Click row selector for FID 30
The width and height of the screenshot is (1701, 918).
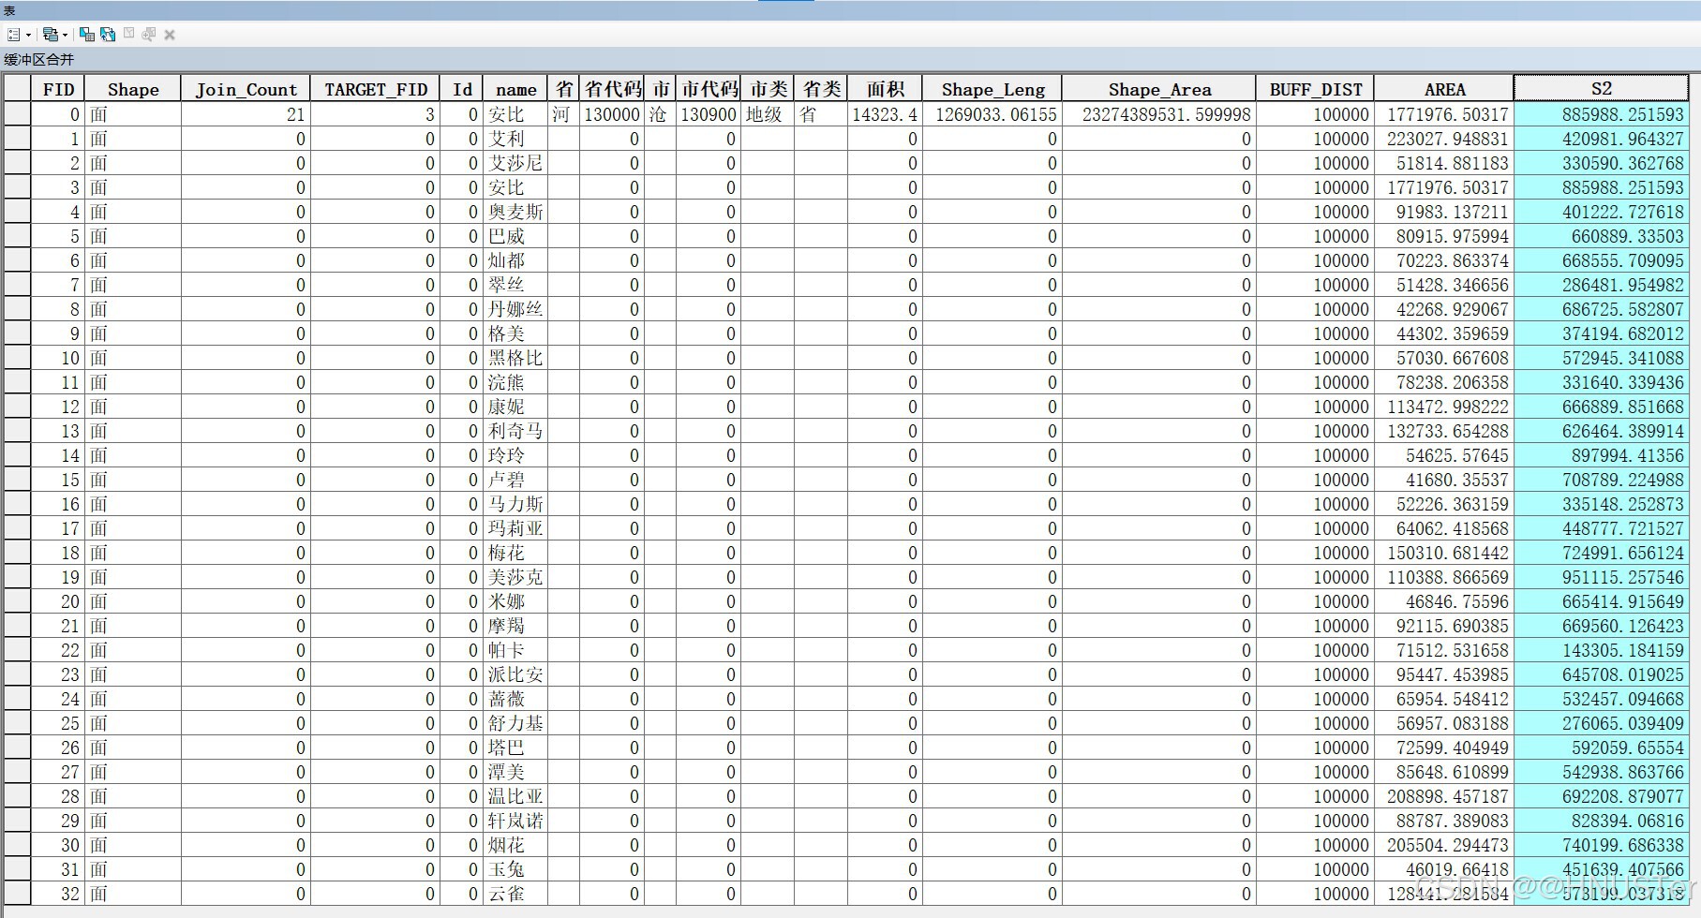[x=17, y=845]
